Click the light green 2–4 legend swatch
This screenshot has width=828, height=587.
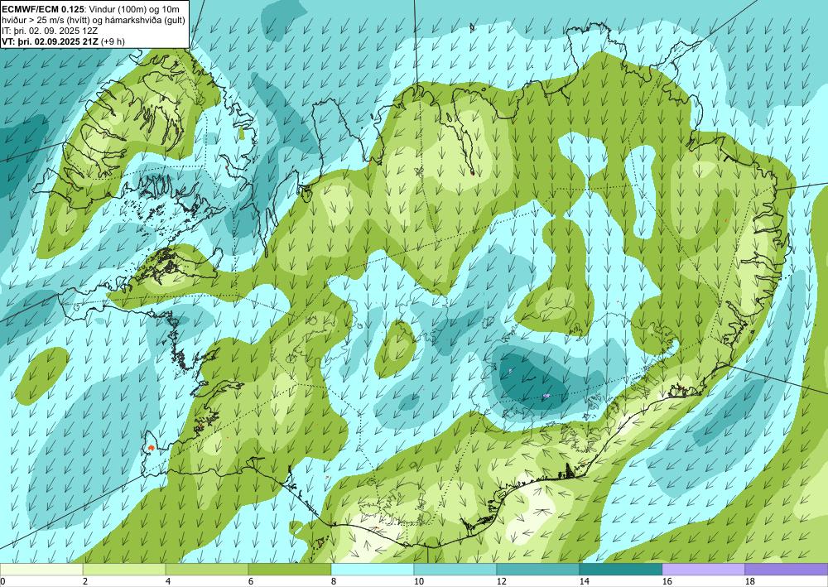tap(124, 570)
